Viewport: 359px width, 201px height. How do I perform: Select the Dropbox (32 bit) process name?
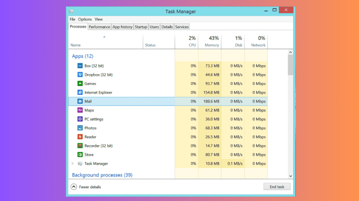pos(99,75)
